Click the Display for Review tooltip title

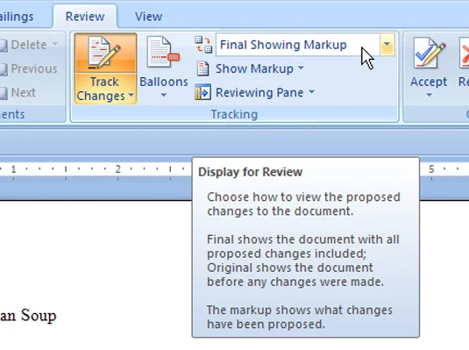tap(250, 172)
